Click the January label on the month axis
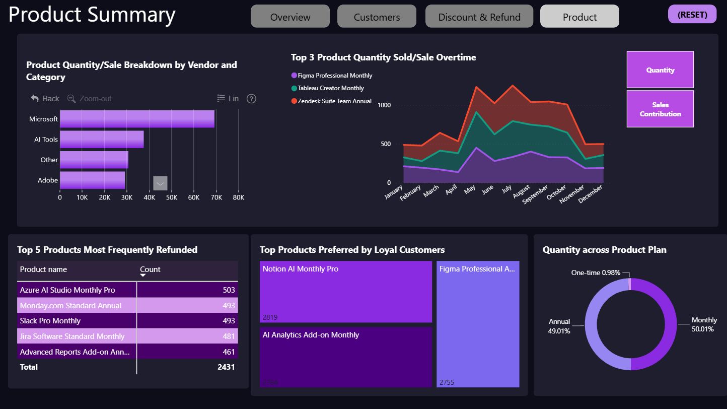Screen dimensions: 727x409 [395, 192]
